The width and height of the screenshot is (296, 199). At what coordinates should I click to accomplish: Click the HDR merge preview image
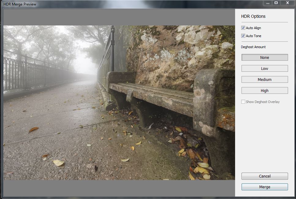click(x=119, y=103)
